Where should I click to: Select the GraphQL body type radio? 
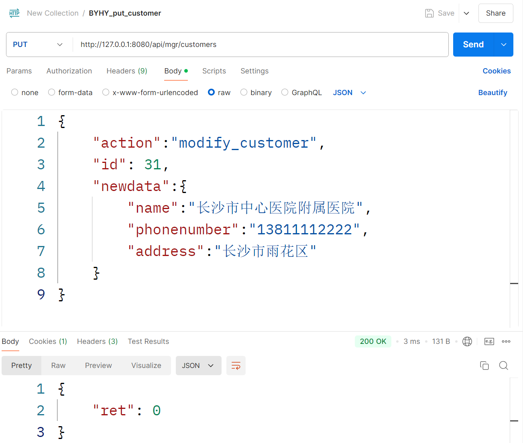pos(285,92)
